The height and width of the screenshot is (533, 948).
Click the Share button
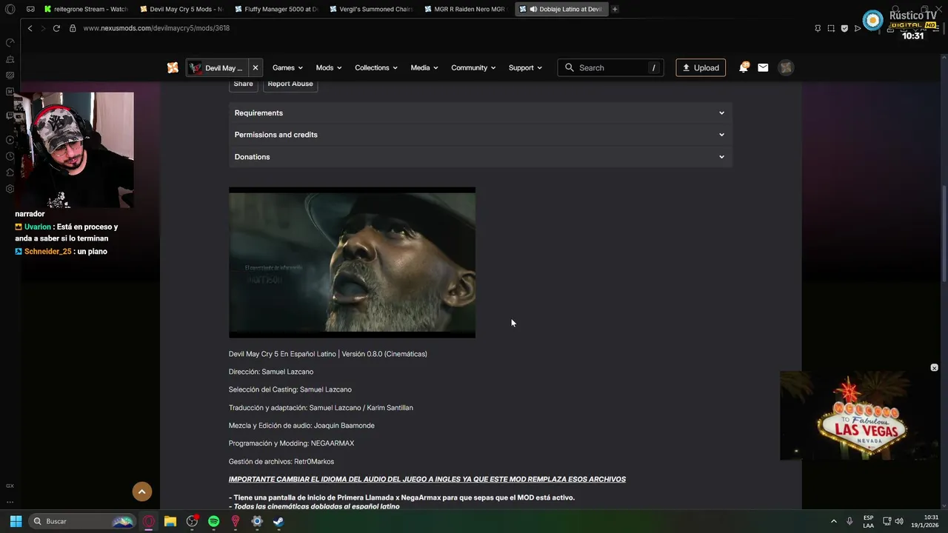pos(243,84)
